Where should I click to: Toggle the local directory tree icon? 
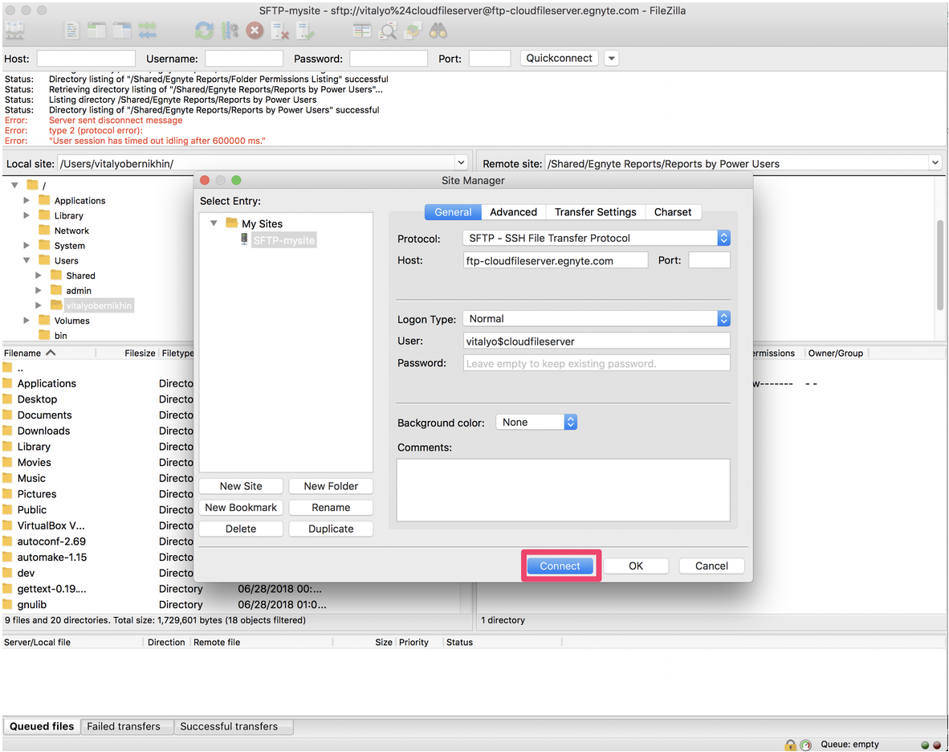pyautogui.click(x=96, y=31)
